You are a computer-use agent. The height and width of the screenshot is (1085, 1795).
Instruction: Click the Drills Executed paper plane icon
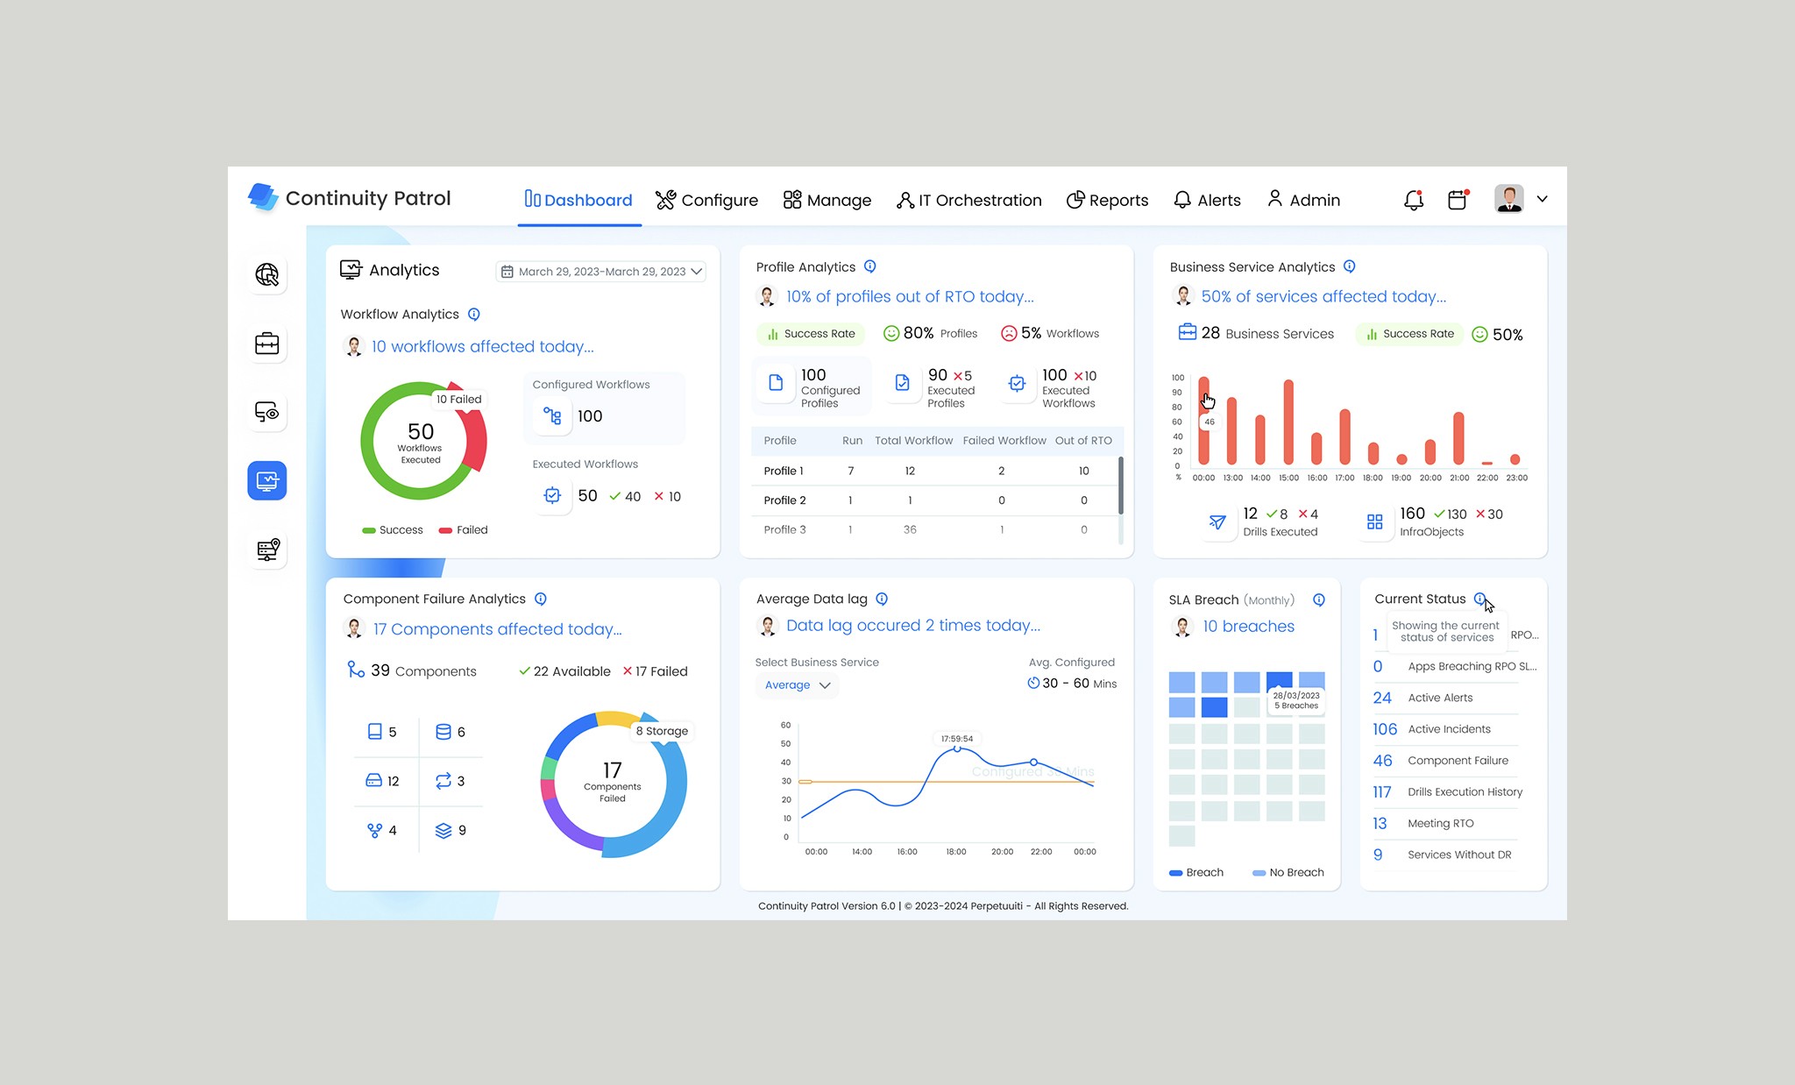[1217, 522]
